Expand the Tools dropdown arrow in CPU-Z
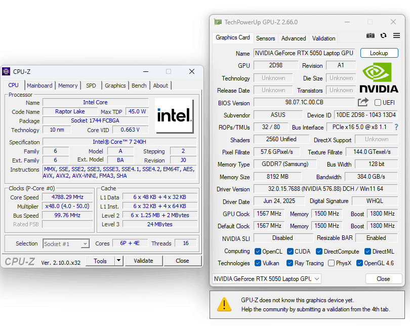This screenshot has width=410, height=326. [x=119, y=261]
